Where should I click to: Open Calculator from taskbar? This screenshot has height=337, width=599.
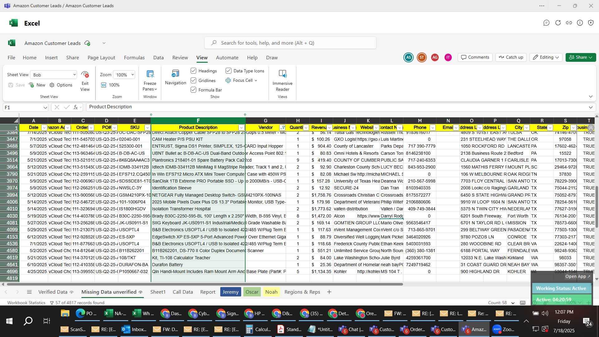[x=258, y=329]
